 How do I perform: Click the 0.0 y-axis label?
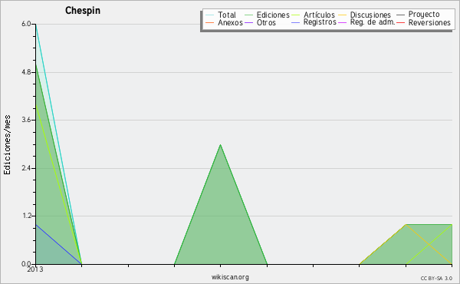(26, 264)
